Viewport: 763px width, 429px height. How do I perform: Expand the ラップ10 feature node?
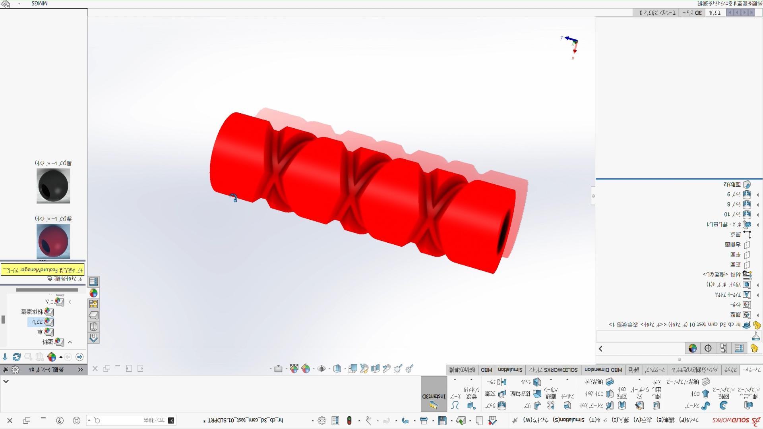point(757,214)
